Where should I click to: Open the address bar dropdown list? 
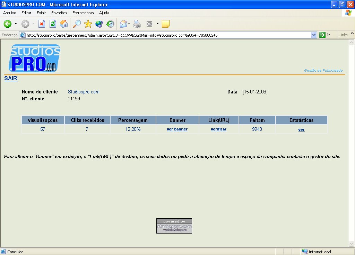pyautogui.click(x=314, y=35)
